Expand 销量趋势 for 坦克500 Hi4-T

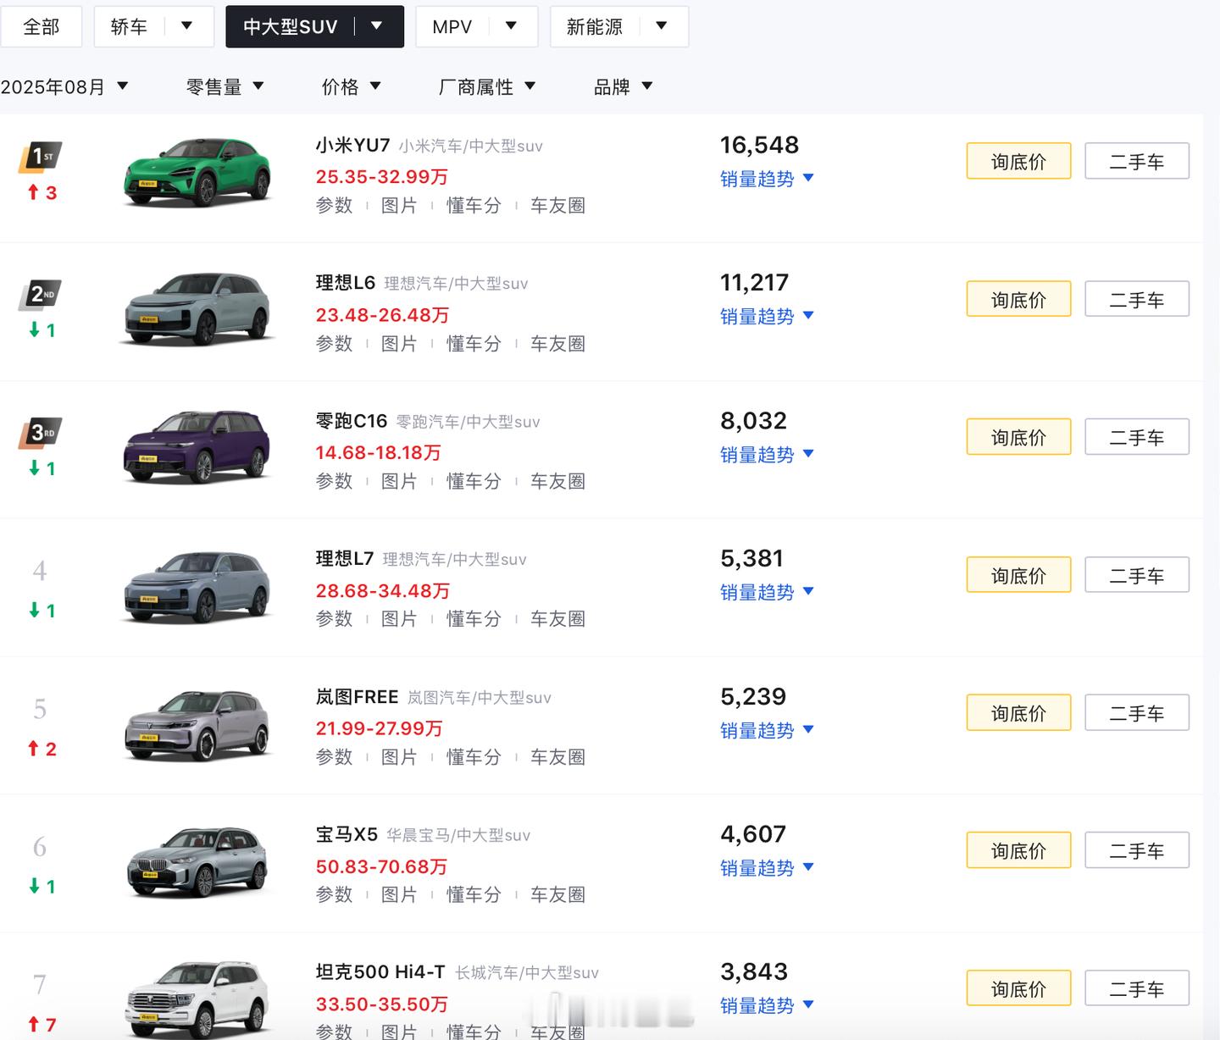tap(767, 1005)
